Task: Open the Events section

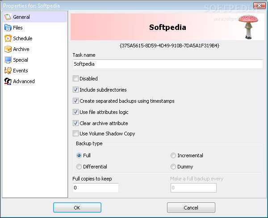Action: [35, 71]
